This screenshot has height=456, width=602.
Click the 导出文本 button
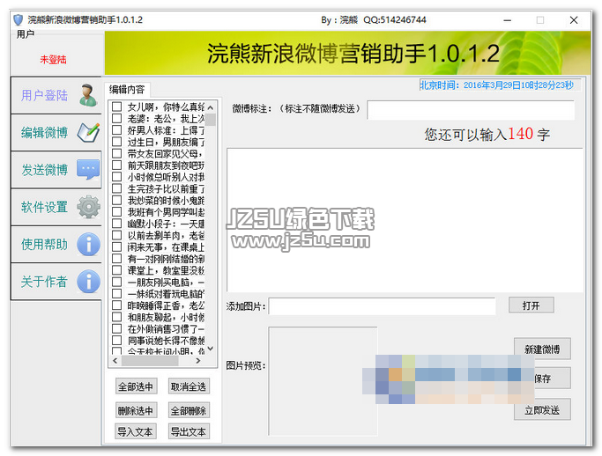coord(189,431)
